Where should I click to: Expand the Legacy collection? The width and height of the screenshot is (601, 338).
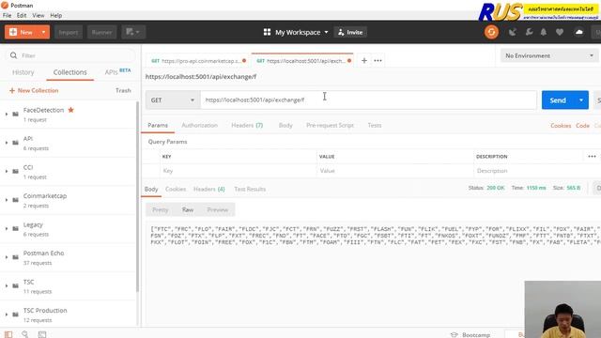point(7,228)
